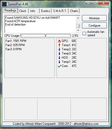This screenshot has height=129, width=112.
Task: Click the blue down arrow beside HD0
Action: point(59,58)
